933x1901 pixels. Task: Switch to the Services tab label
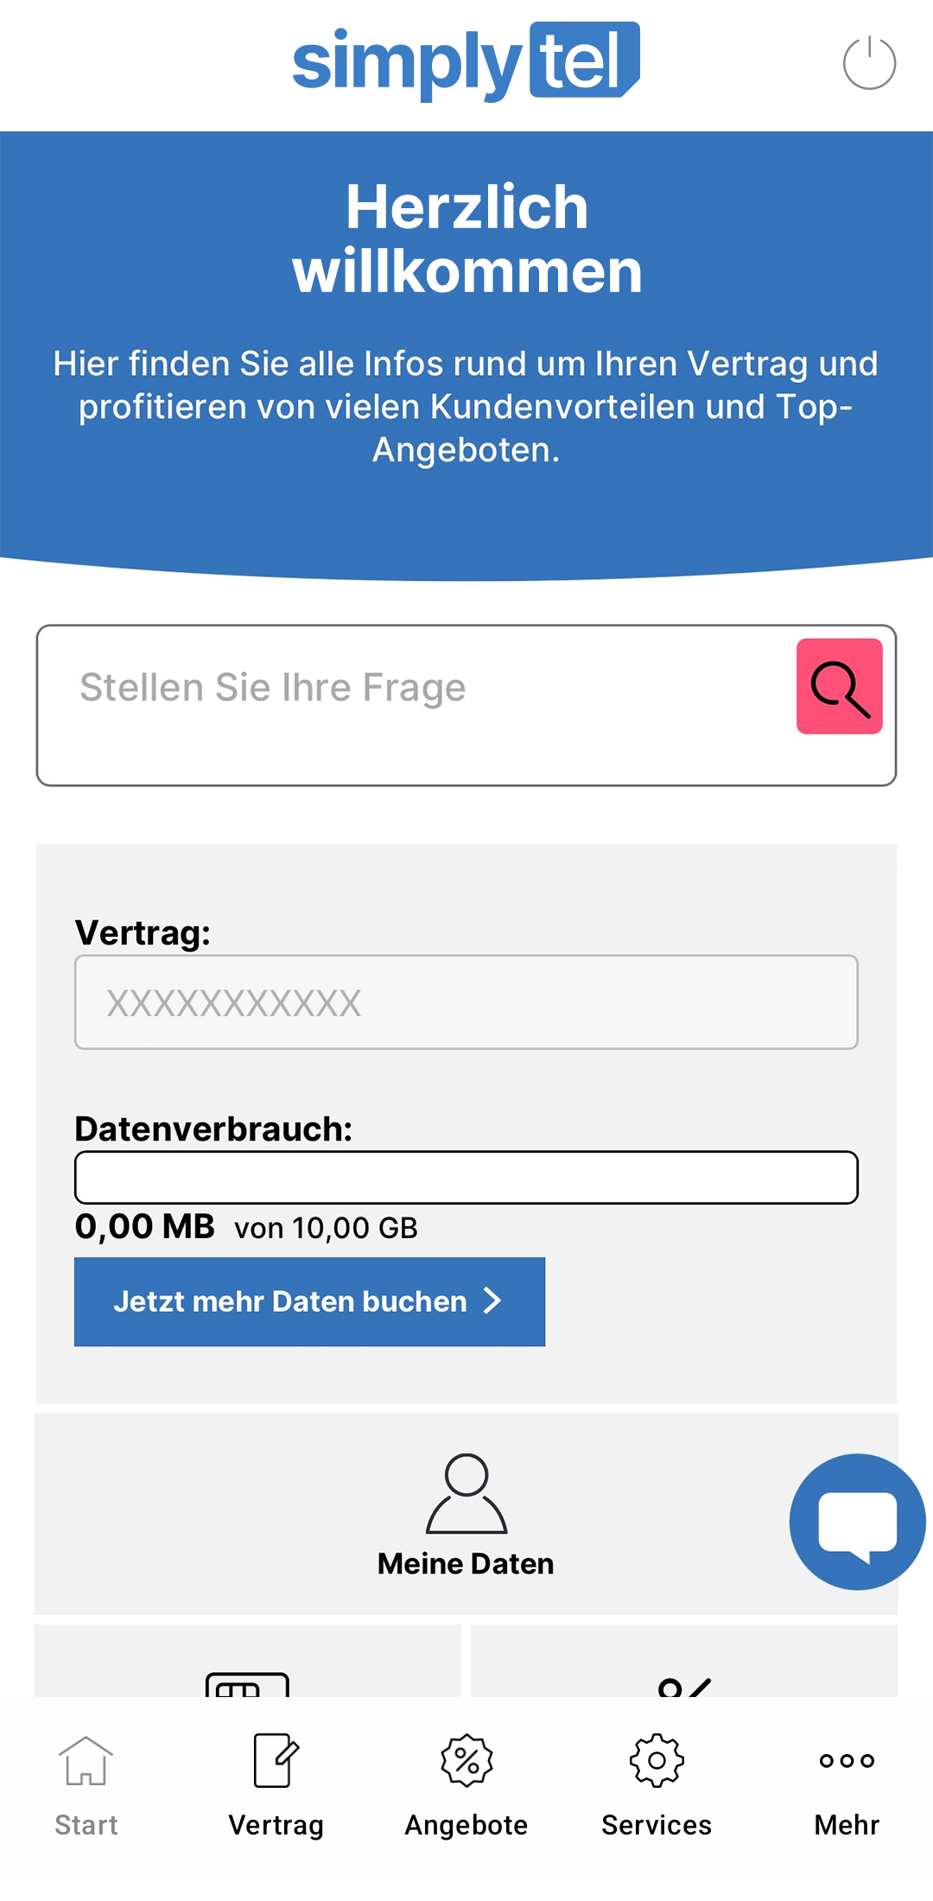(x=657, y=1825)
